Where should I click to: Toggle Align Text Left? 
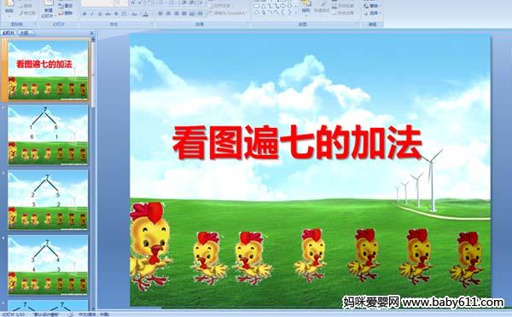point(160,14)
